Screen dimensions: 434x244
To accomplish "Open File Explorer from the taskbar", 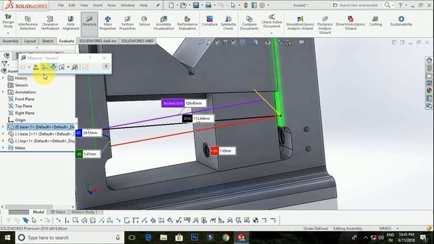I will 163,238.
